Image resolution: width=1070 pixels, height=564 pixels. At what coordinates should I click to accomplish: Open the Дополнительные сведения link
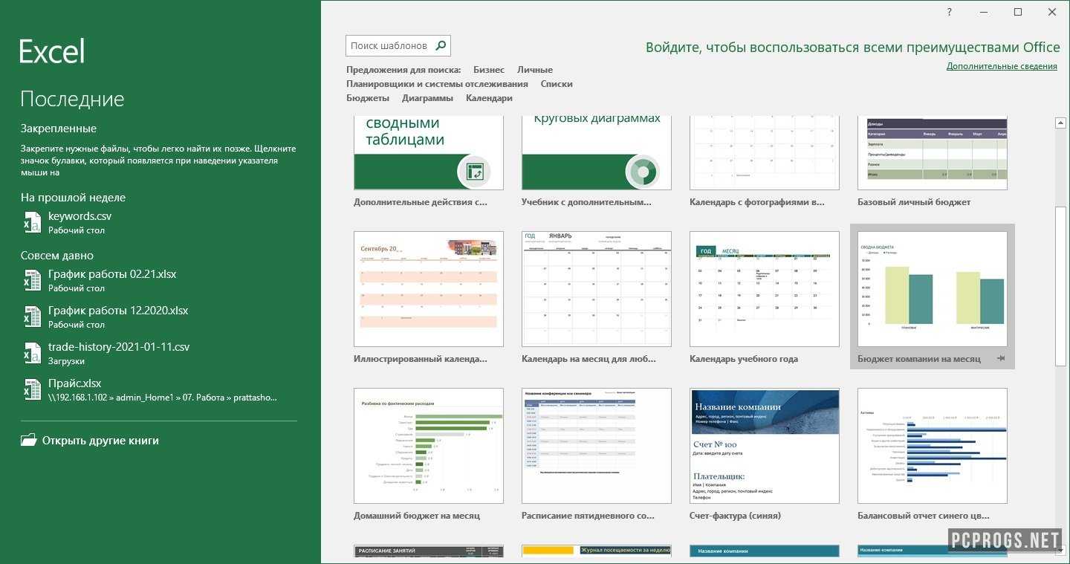[1002, 66]
